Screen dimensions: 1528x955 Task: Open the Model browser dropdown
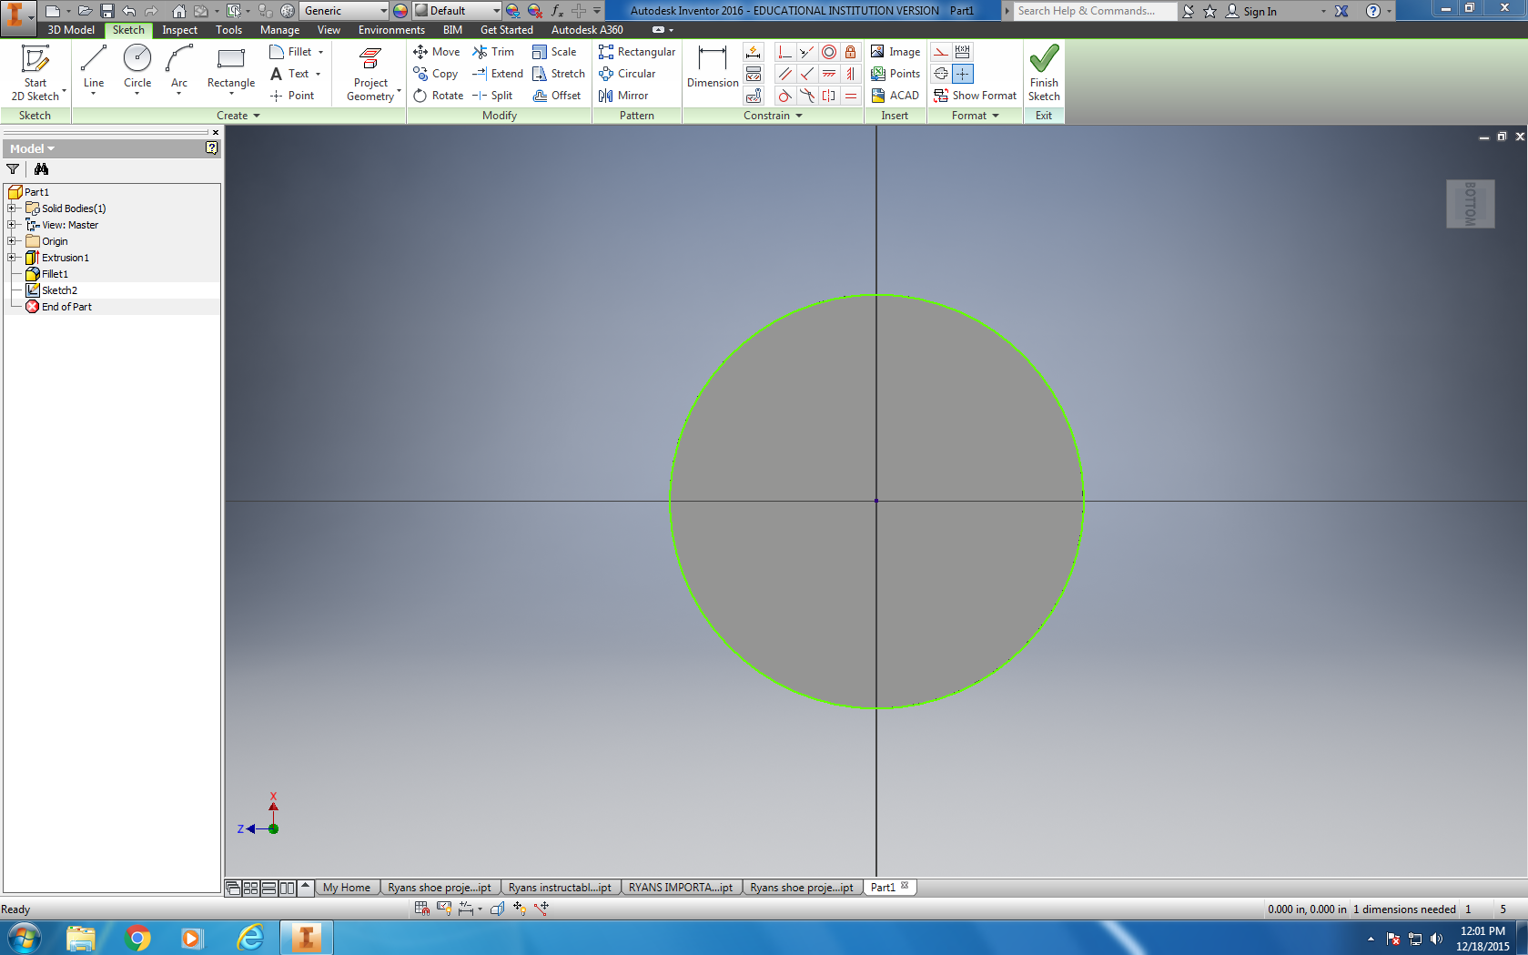coord(32,148)
